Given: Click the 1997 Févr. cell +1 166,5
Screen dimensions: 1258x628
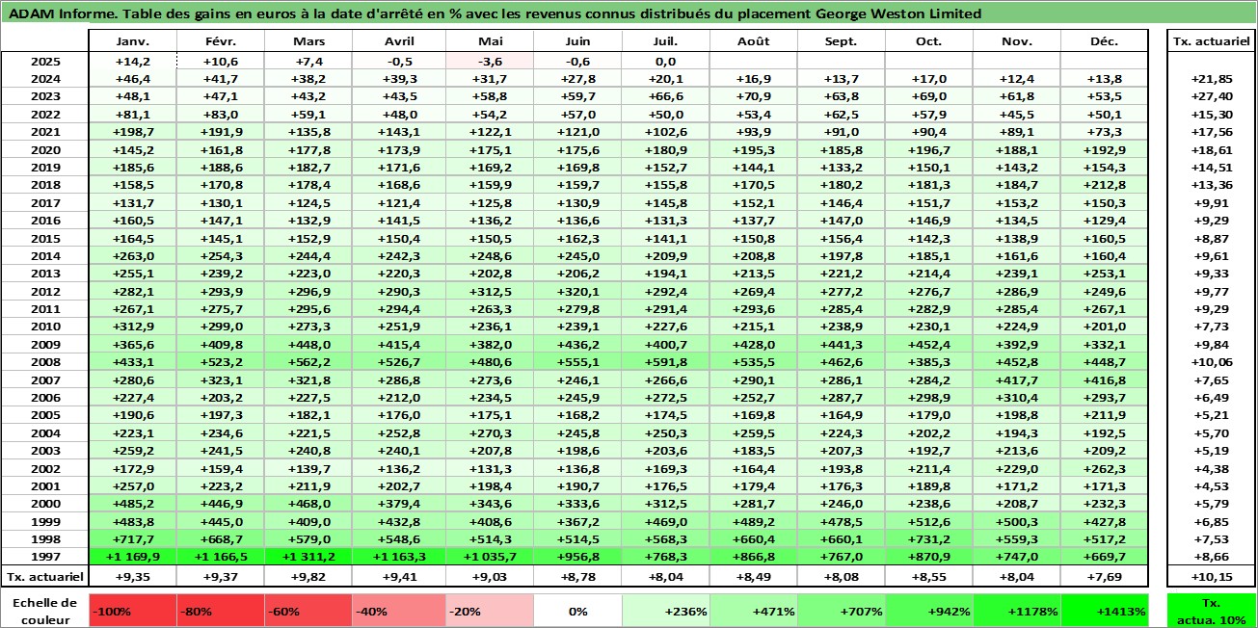Looking at the screenshot, I should click(221, 557).
